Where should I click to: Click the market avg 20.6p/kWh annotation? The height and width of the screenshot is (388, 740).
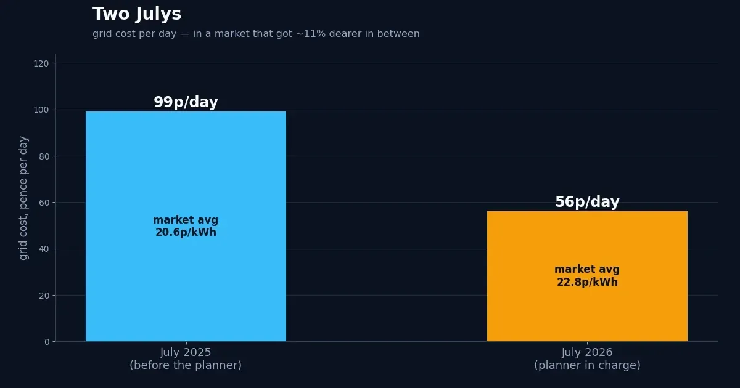pos(186,227)
